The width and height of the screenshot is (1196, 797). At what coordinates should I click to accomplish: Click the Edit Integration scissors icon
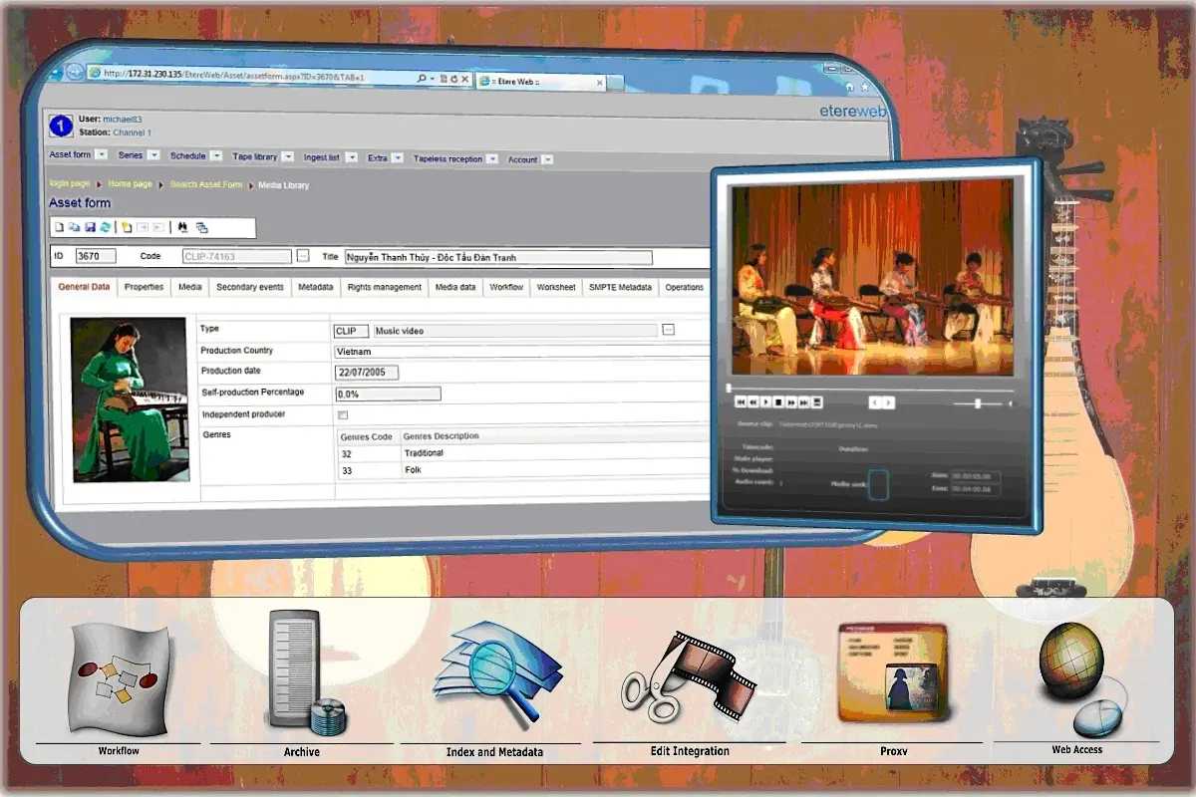click(690, 677)
